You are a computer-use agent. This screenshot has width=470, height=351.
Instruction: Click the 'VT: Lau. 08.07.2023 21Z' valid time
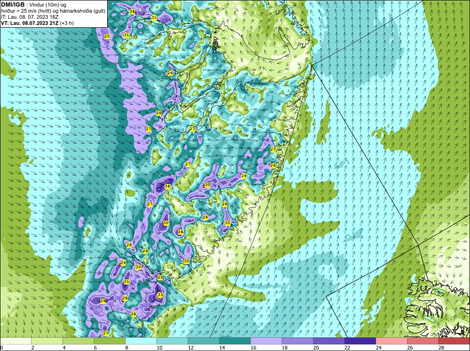(30, 23)
